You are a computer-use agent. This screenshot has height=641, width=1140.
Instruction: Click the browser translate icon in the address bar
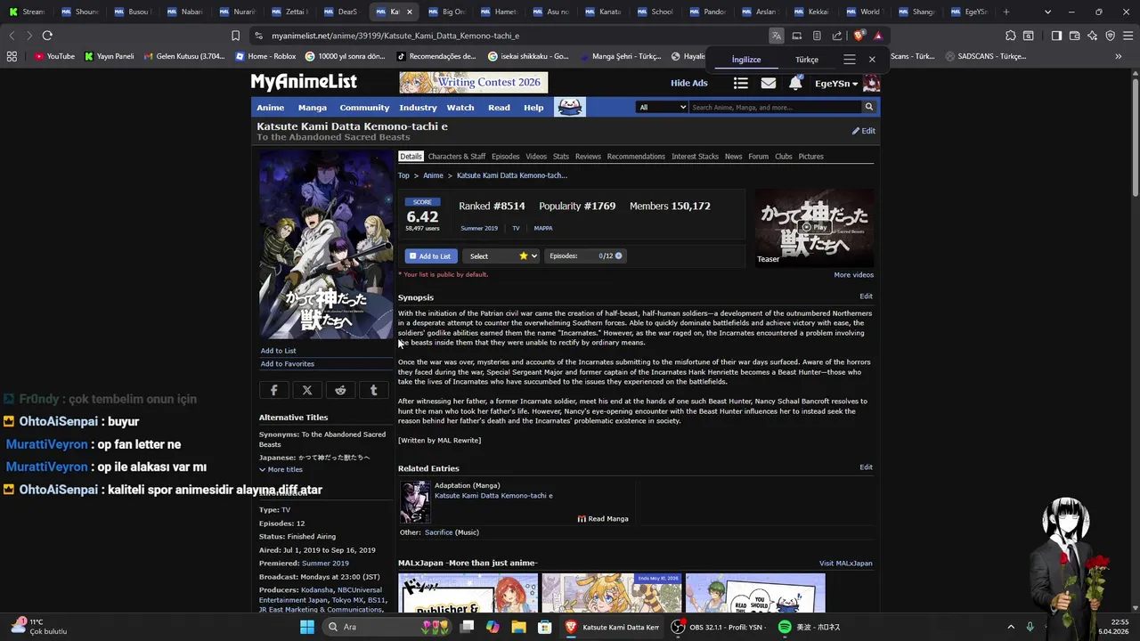tap(777, 36)
